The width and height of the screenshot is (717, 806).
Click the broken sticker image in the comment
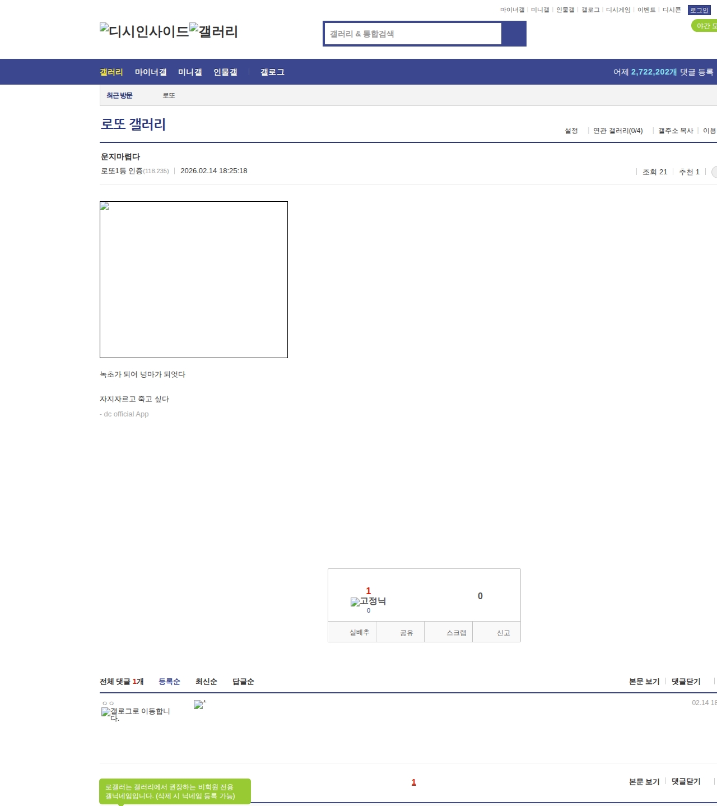click(x=200, y=704)
